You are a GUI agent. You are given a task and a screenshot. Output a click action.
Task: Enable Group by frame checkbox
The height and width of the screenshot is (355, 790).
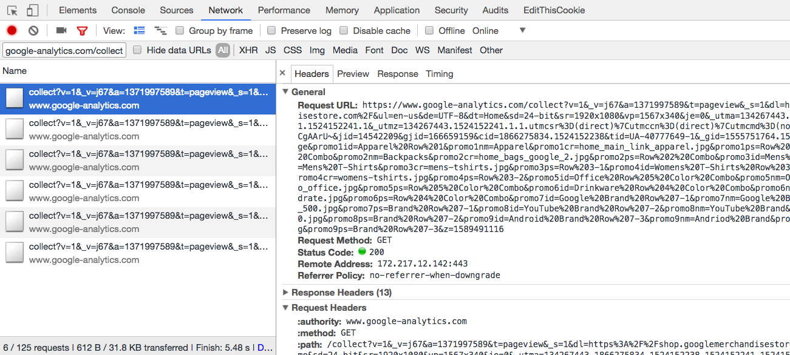(x=180, y=30)
